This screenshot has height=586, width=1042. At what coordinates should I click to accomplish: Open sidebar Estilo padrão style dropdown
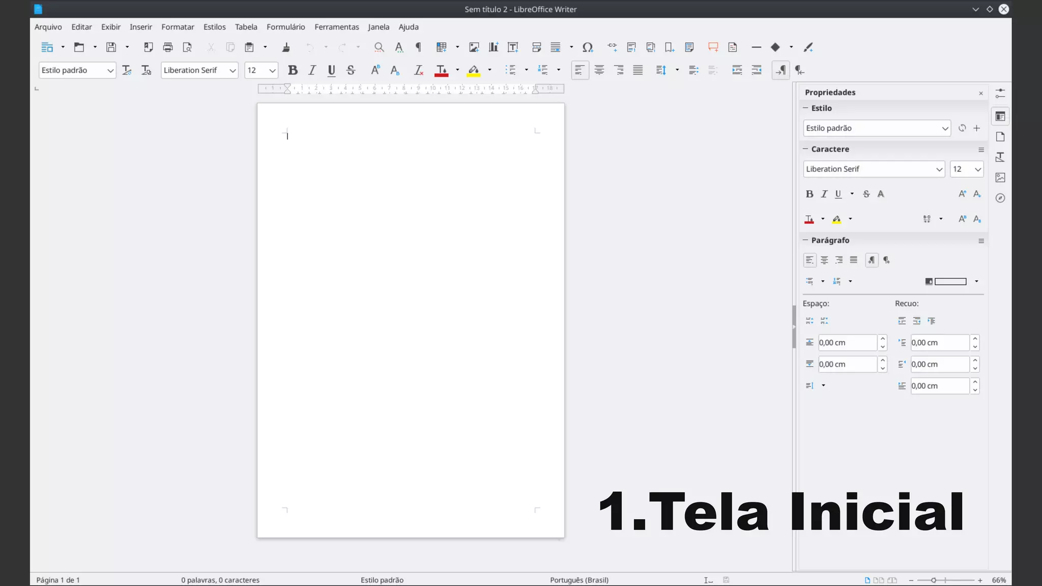point(945,128)
